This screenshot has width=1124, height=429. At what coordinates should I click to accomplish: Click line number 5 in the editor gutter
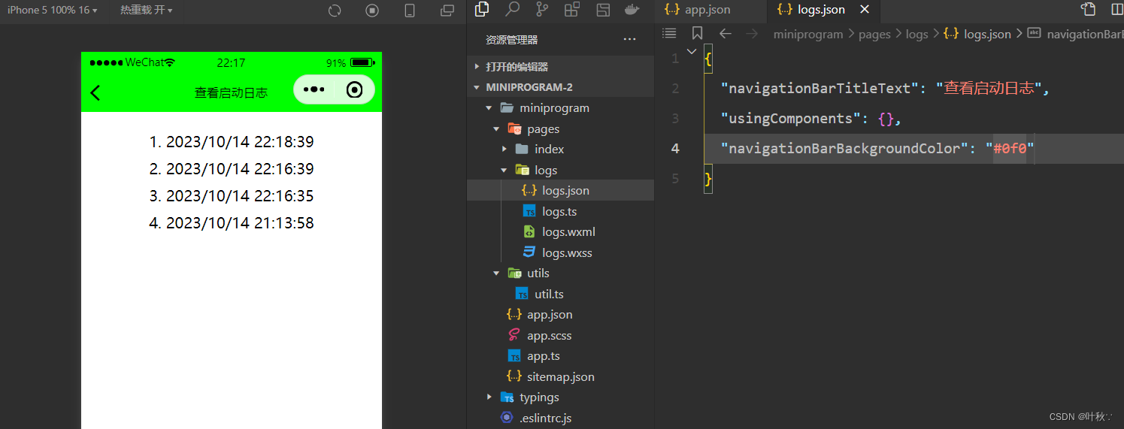pos(674,178)
